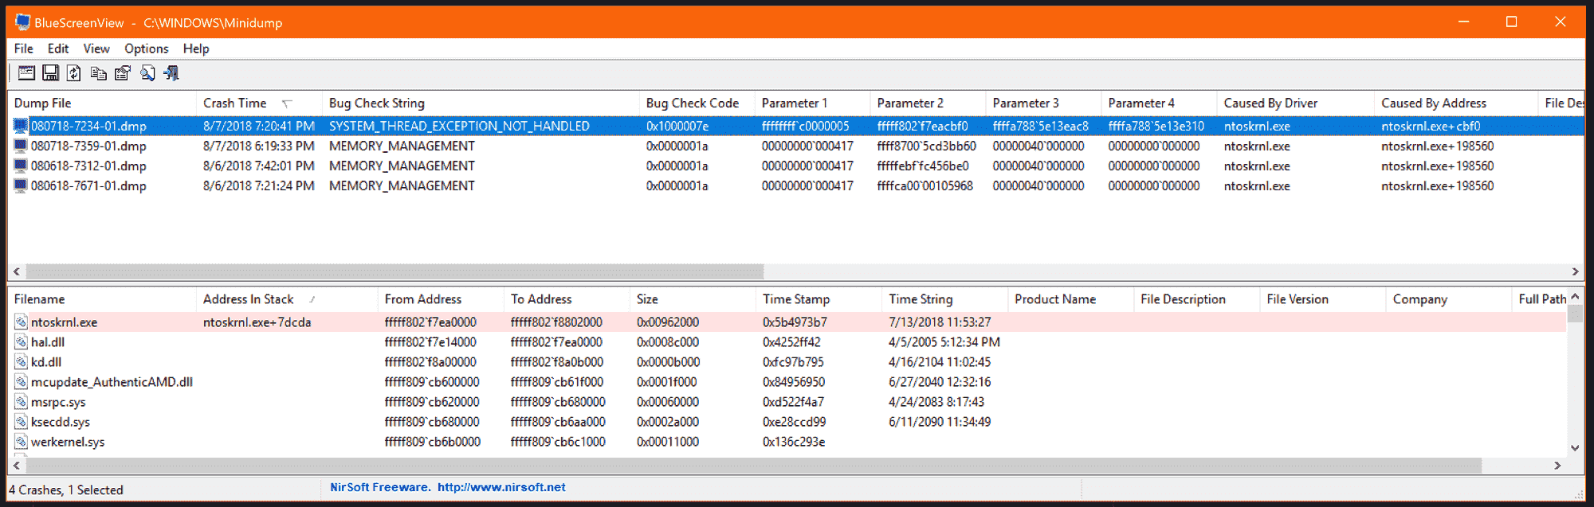Click the Parameter 4 column header
Image resolution: width=1594 pixels, height=507 pixels.
[1160, 103]
